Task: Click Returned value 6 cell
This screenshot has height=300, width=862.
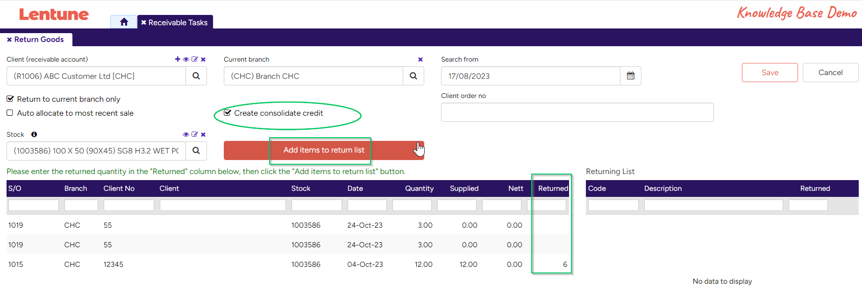Action: [x=565, y=264]
